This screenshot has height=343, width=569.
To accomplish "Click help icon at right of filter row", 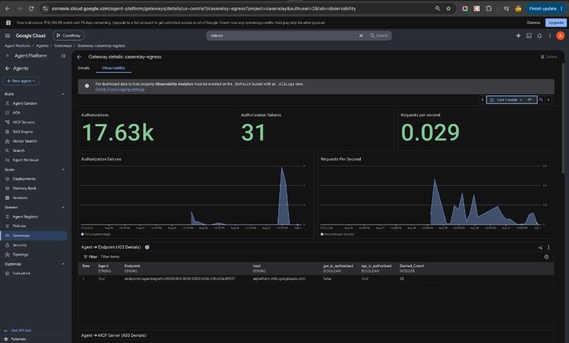I will pos(546,257).
